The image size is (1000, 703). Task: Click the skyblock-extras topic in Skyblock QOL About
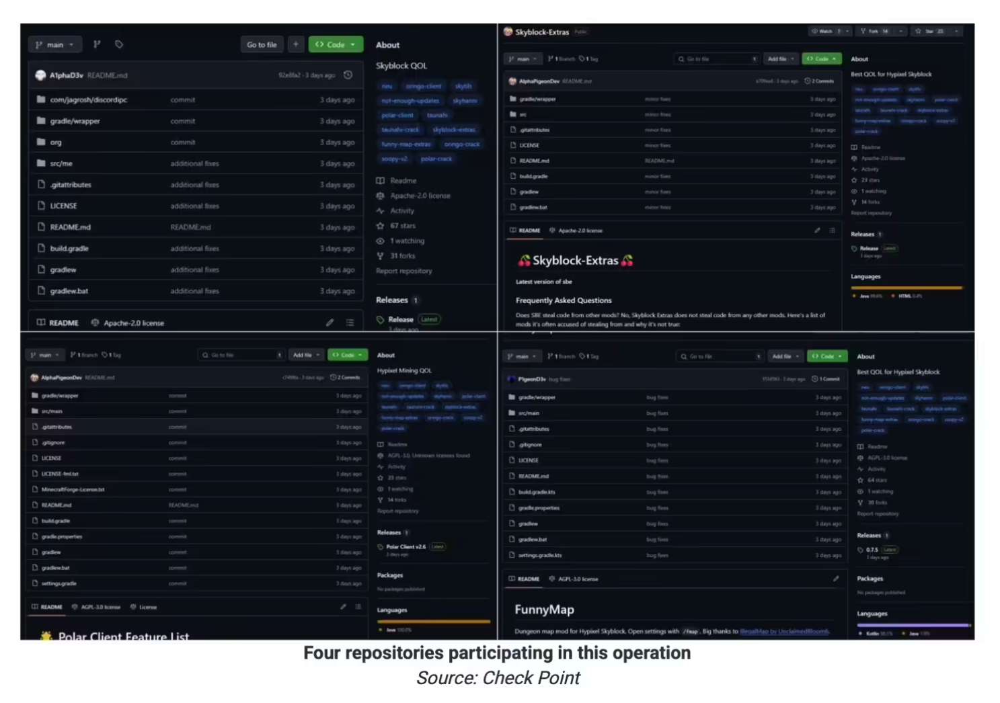454,130
